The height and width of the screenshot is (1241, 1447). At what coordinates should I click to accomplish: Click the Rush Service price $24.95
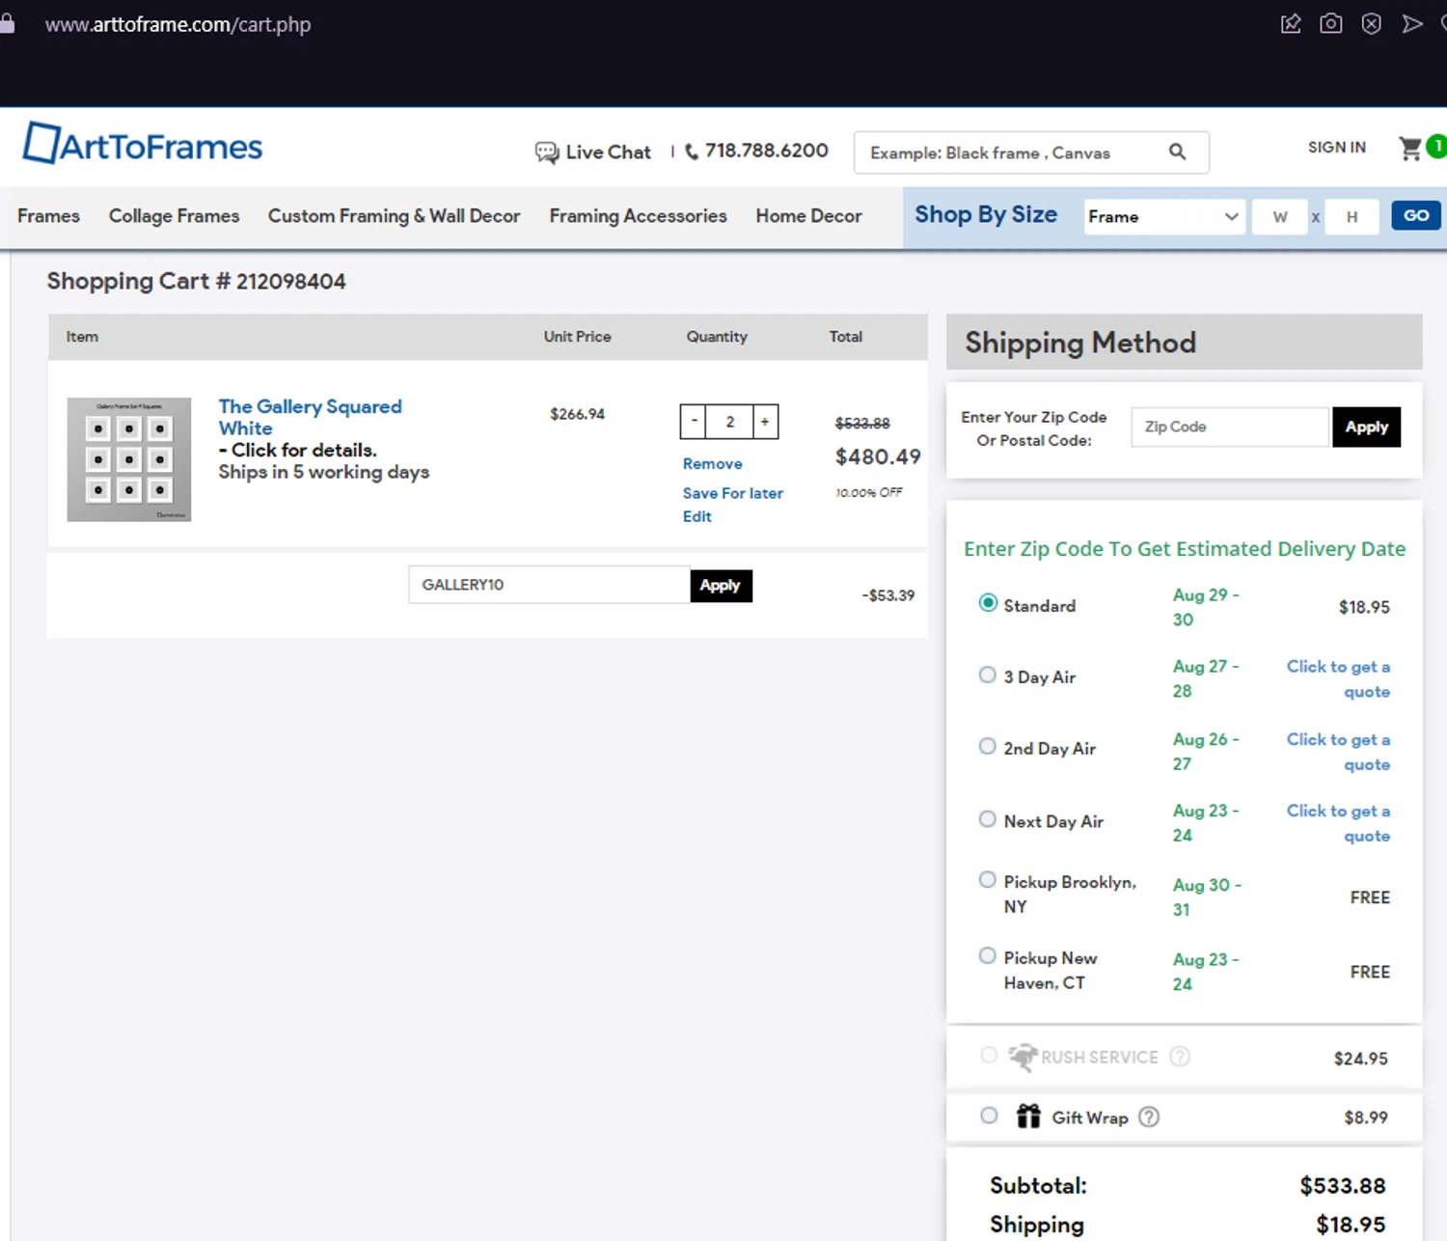[x=1361, y=1059]
